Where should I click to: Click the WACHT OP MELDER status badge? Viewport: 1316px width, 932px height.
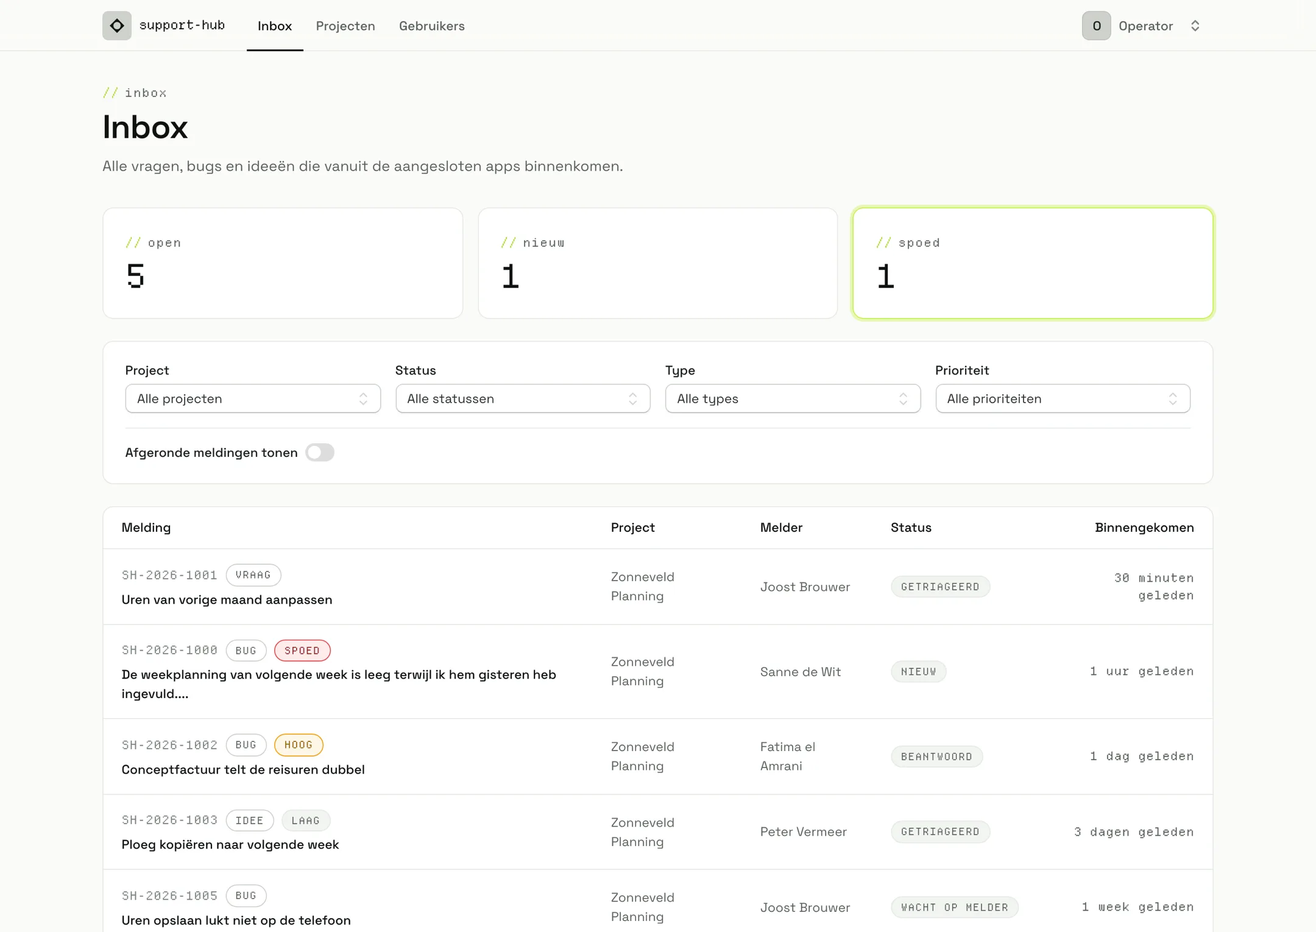tap(955, 908)
